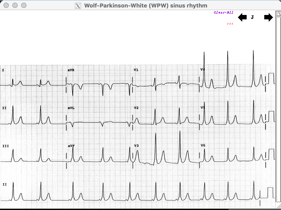Click the aVL lead label

click(x=71, y=108)
